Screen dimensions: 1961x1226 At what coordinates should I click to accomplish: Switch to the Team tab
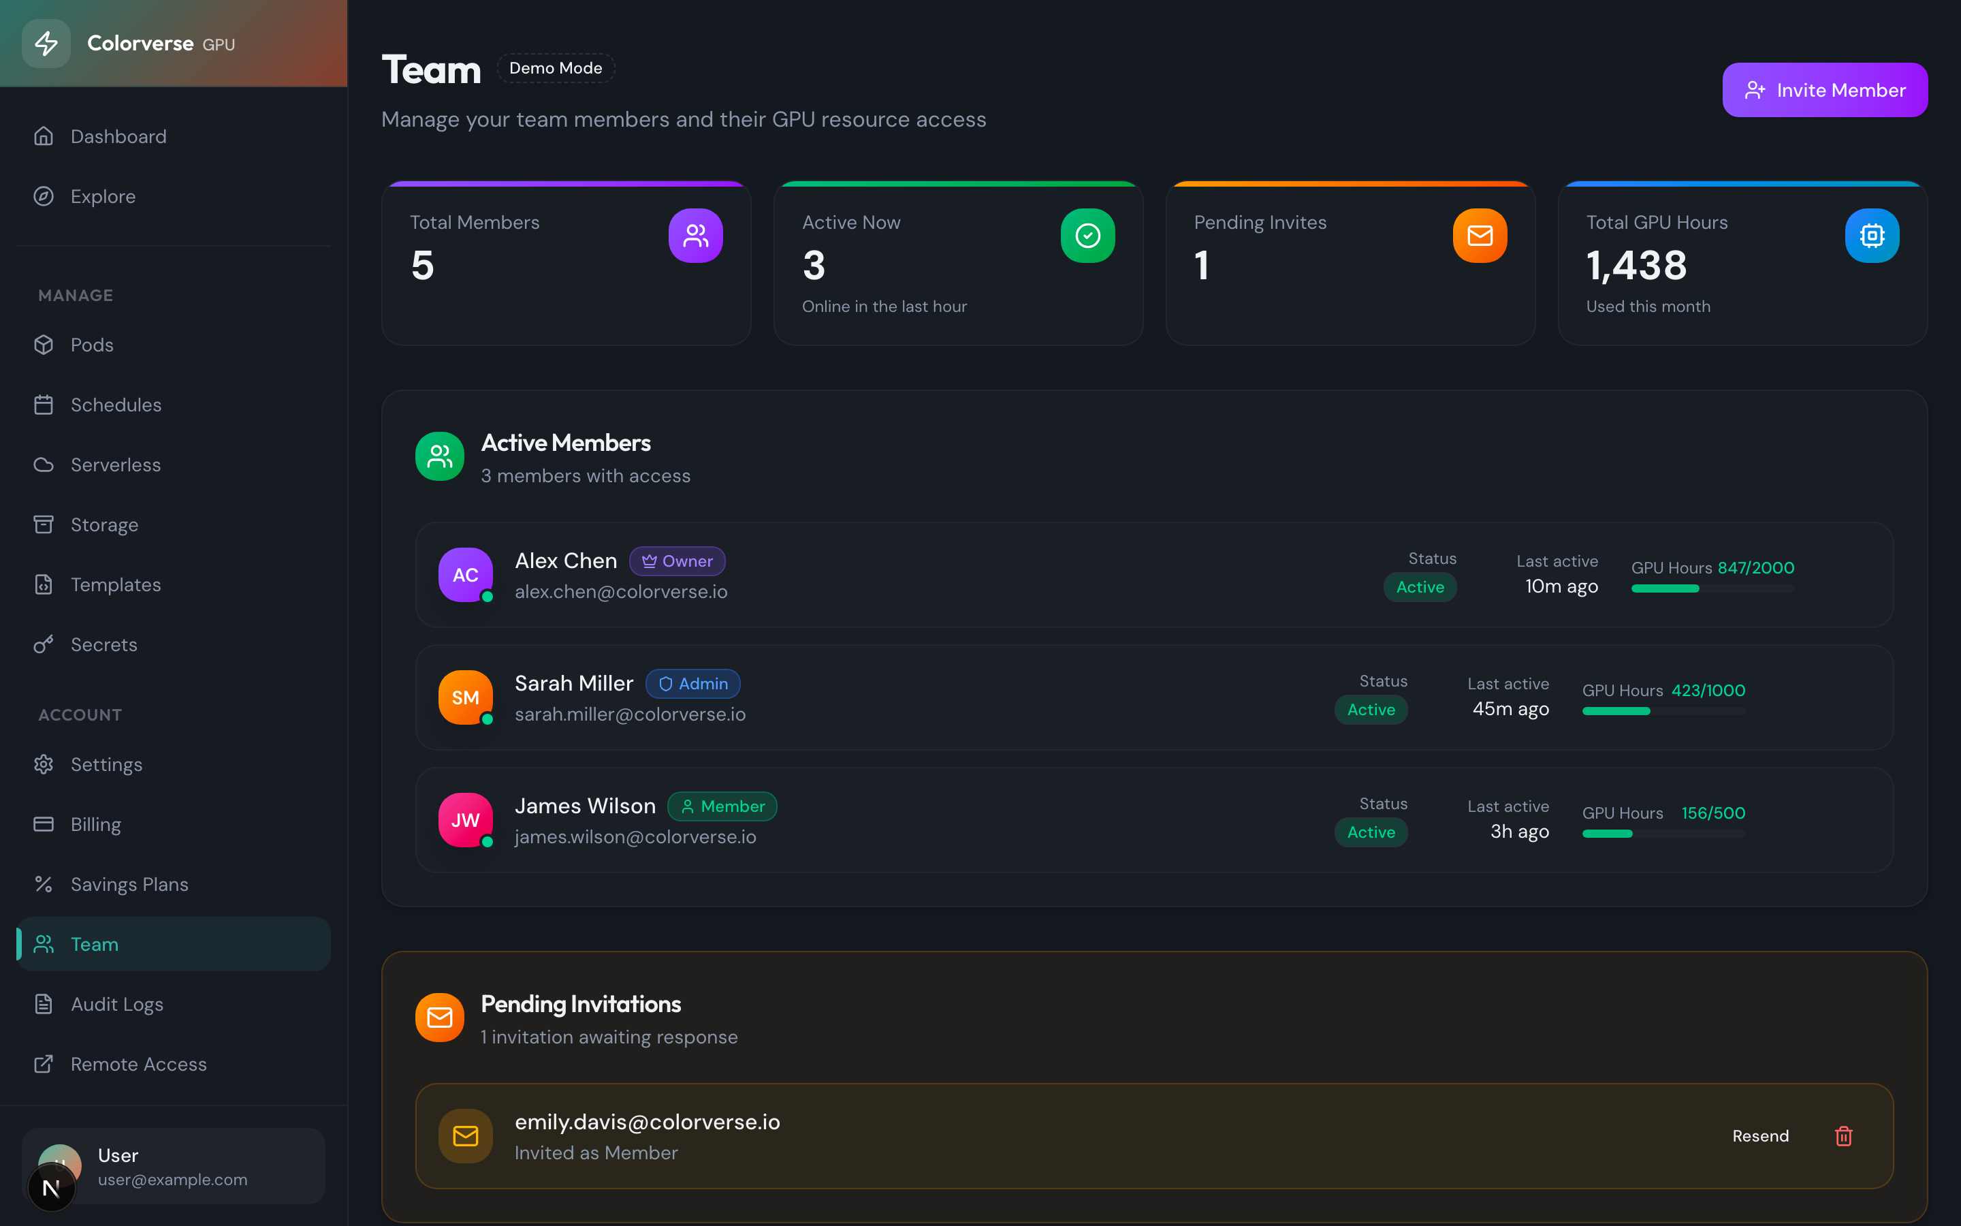click(x=95, y=944)
